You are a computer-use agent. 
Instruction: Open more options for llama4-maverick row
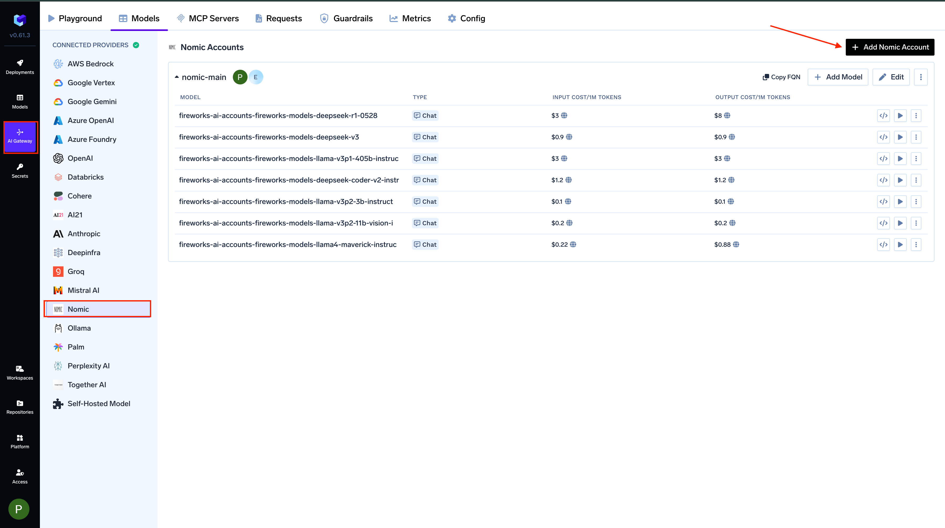[x=916, y=244]
